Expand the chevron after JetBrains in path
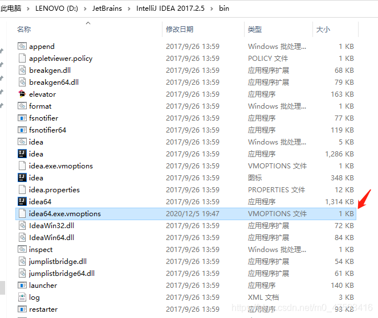 click(129, 9)
